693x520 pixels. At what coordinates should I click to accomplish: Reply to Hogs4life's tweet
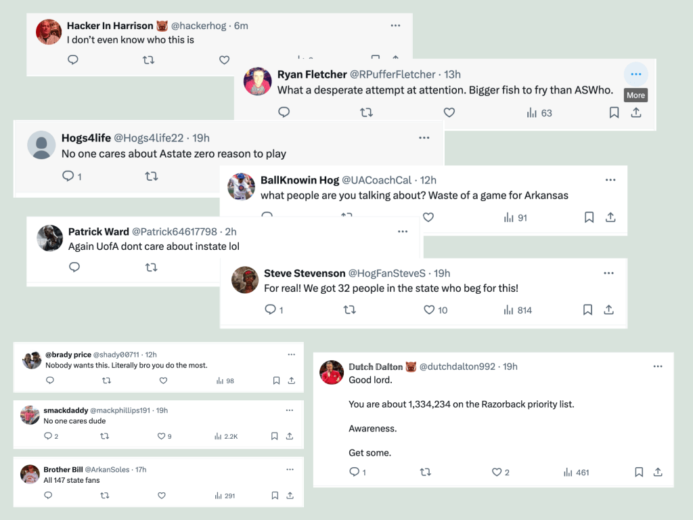tap(68, 176)
